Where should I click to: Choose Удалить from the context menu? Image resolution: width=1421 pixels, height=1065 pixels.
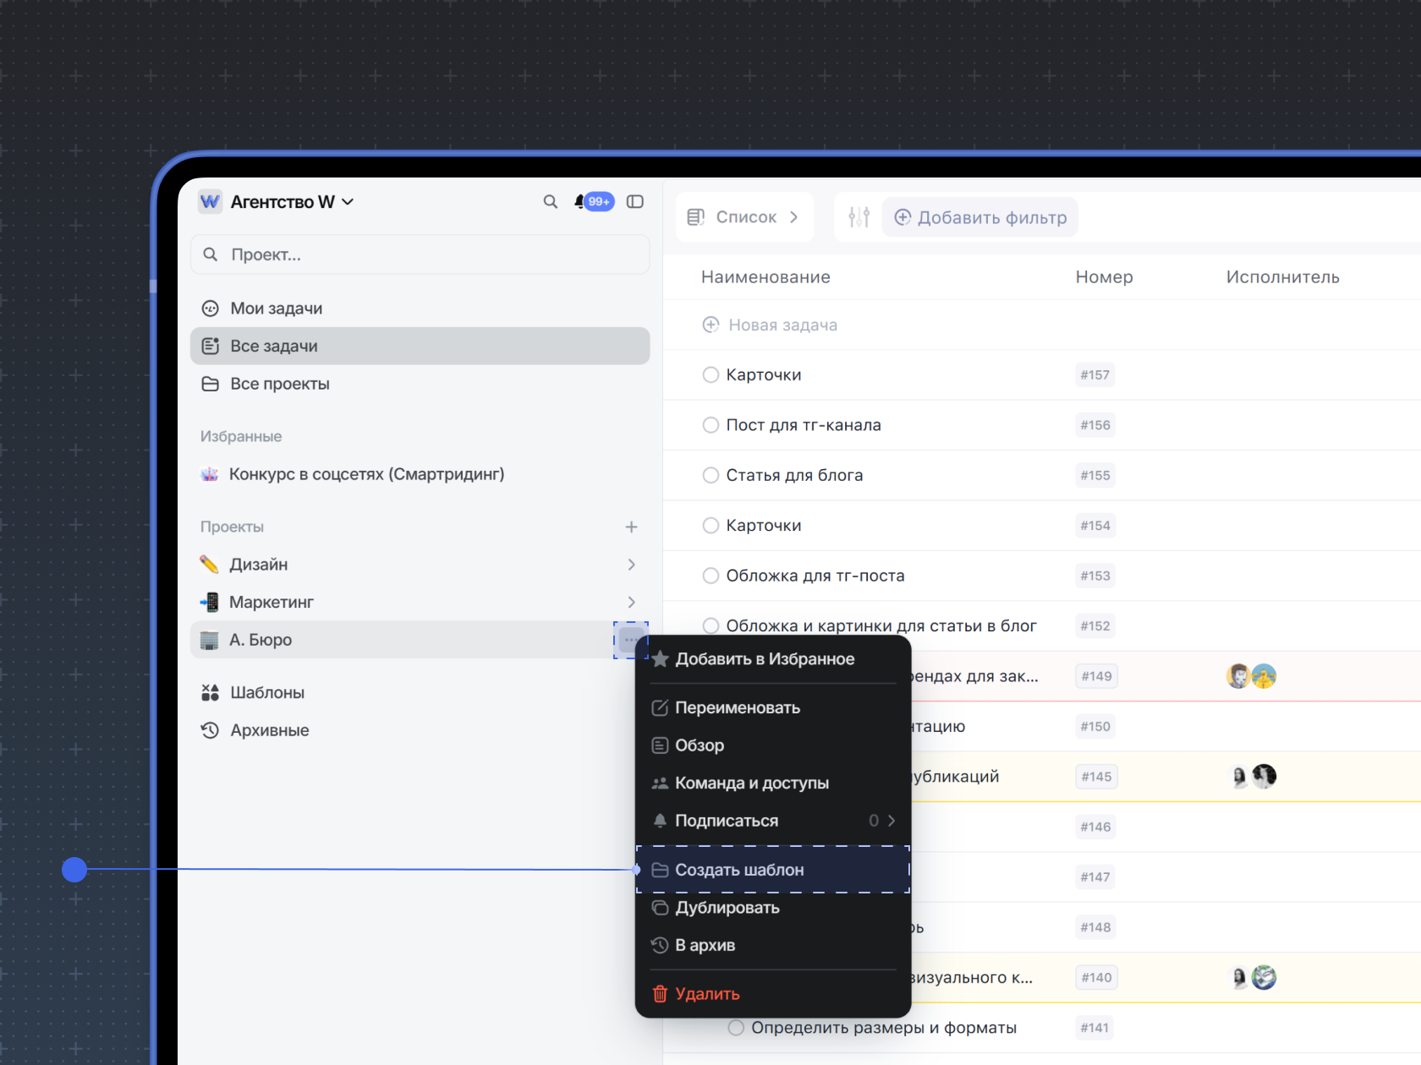point(706,994)
